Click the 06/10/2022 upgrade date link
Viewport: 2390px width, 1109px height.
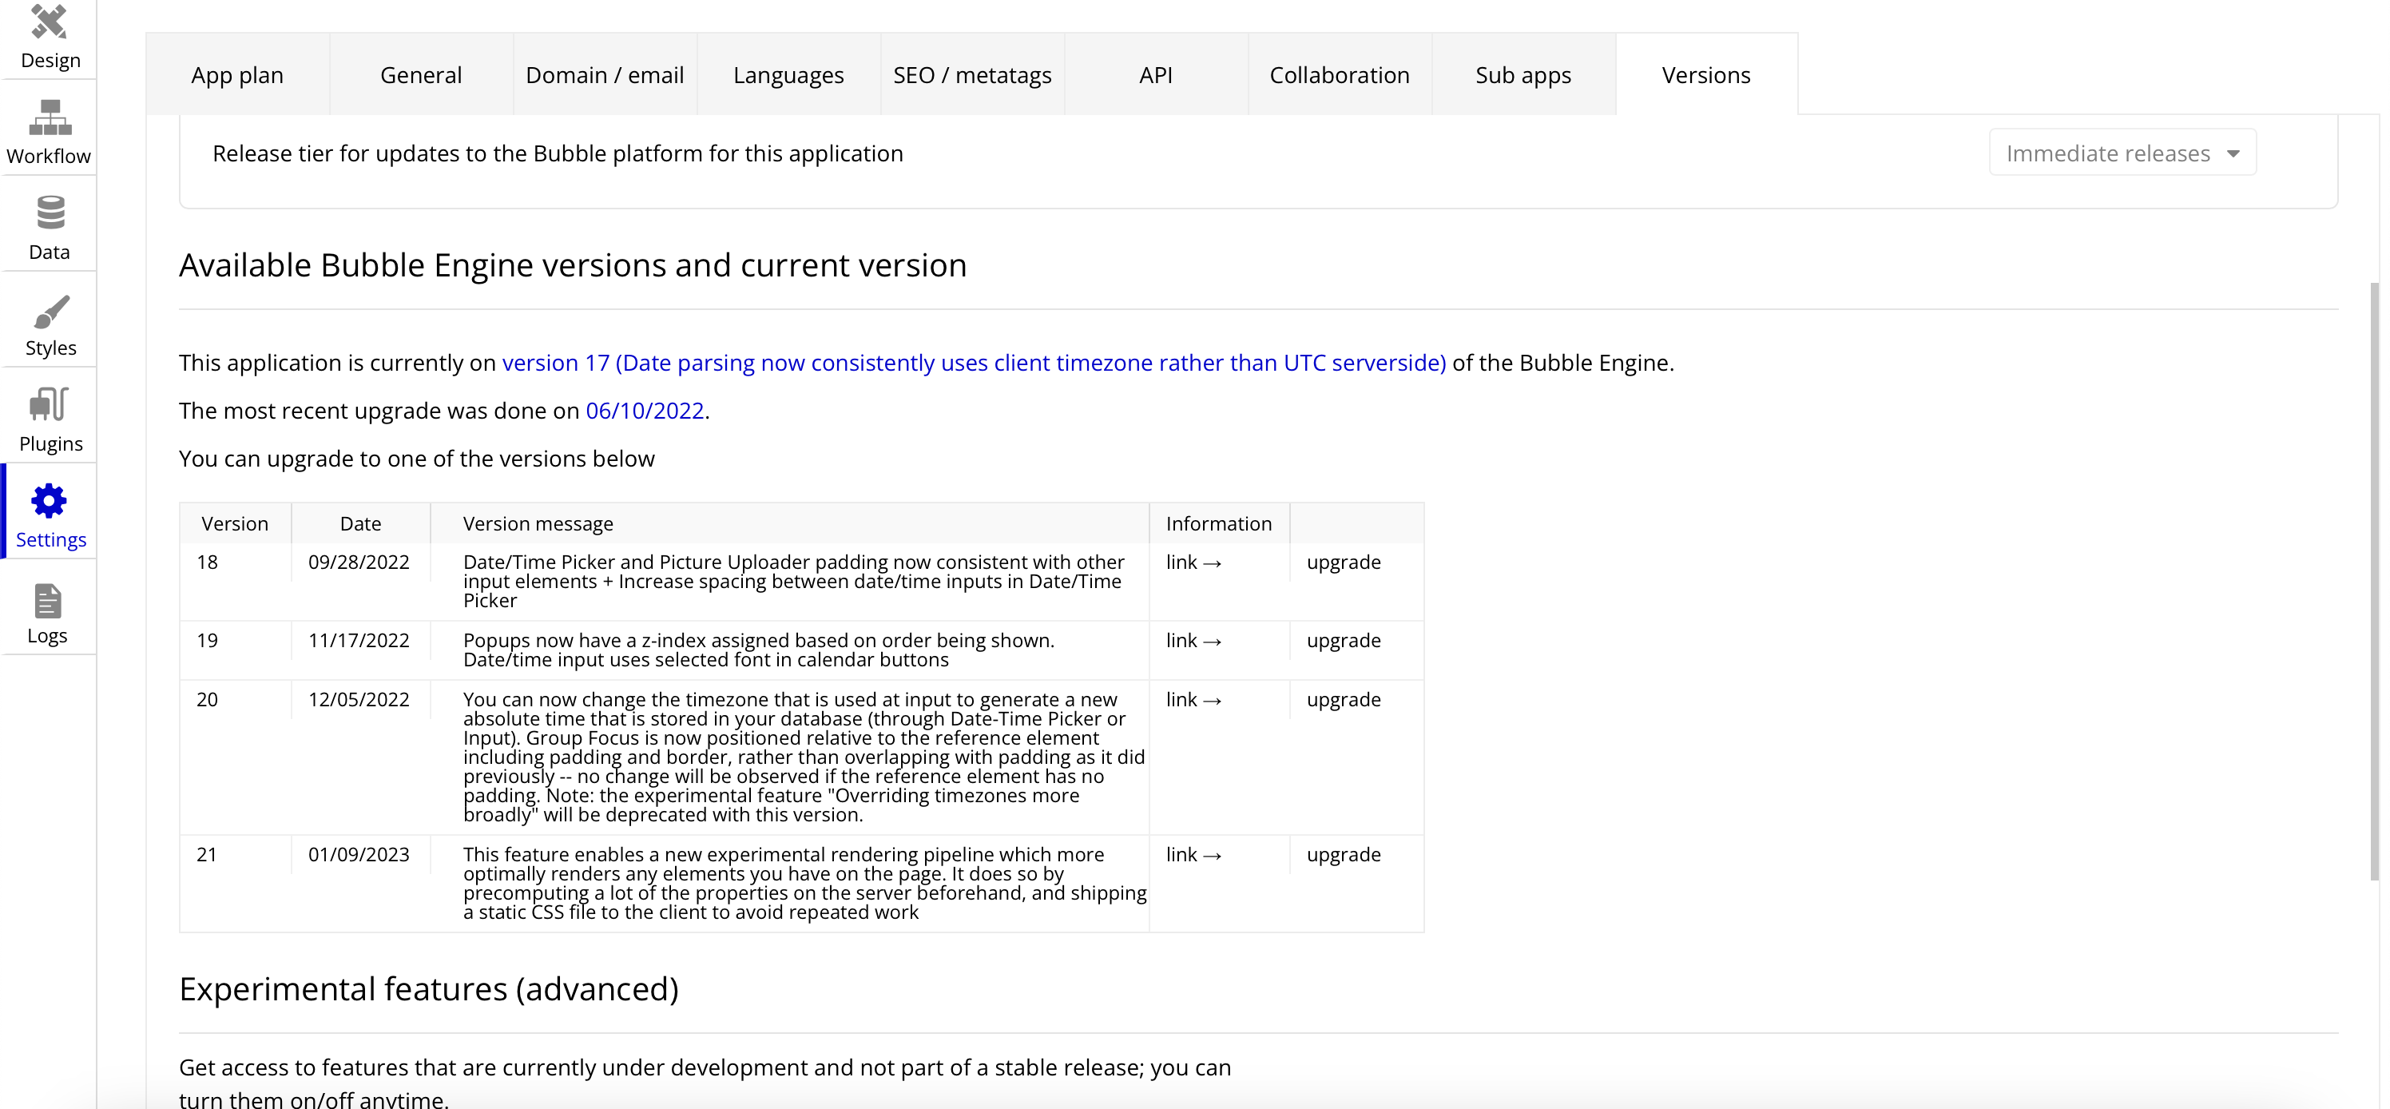tap(645, 411)
